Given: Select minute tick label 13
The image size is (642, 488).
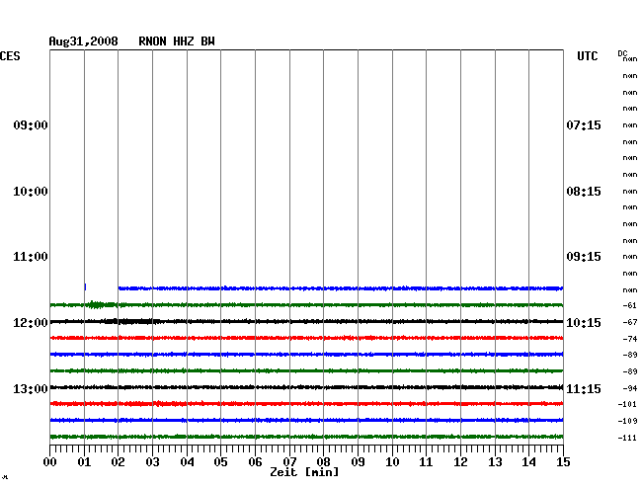Looking at the screenshot, I should coord(495,462).
